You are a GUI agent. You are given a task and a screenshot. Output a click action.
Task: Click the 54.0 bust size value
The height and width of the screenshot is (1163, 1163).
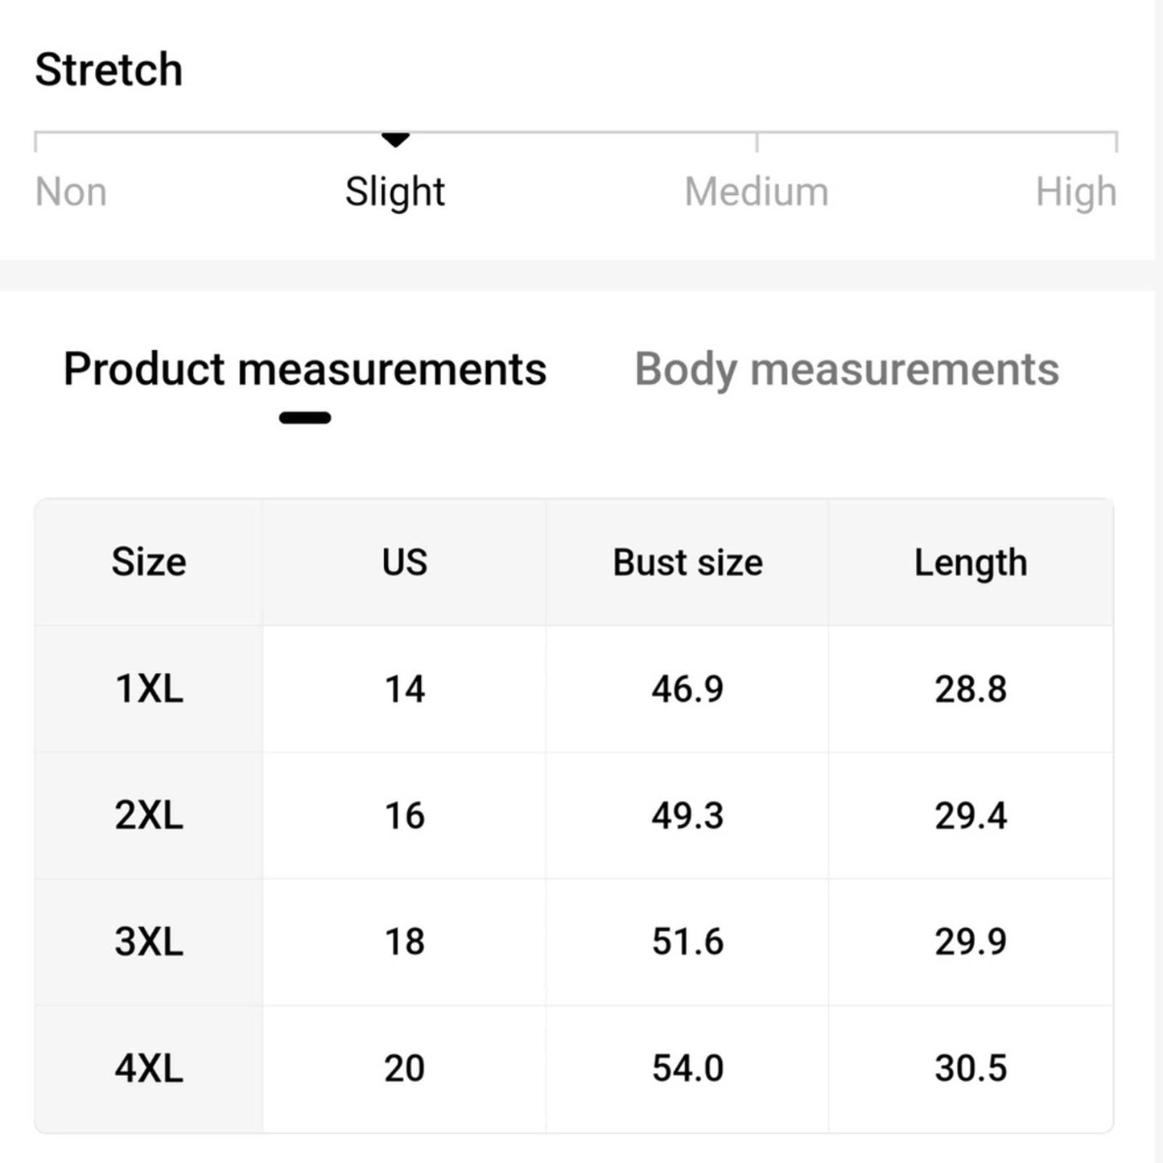click(x=688, y=1069)
